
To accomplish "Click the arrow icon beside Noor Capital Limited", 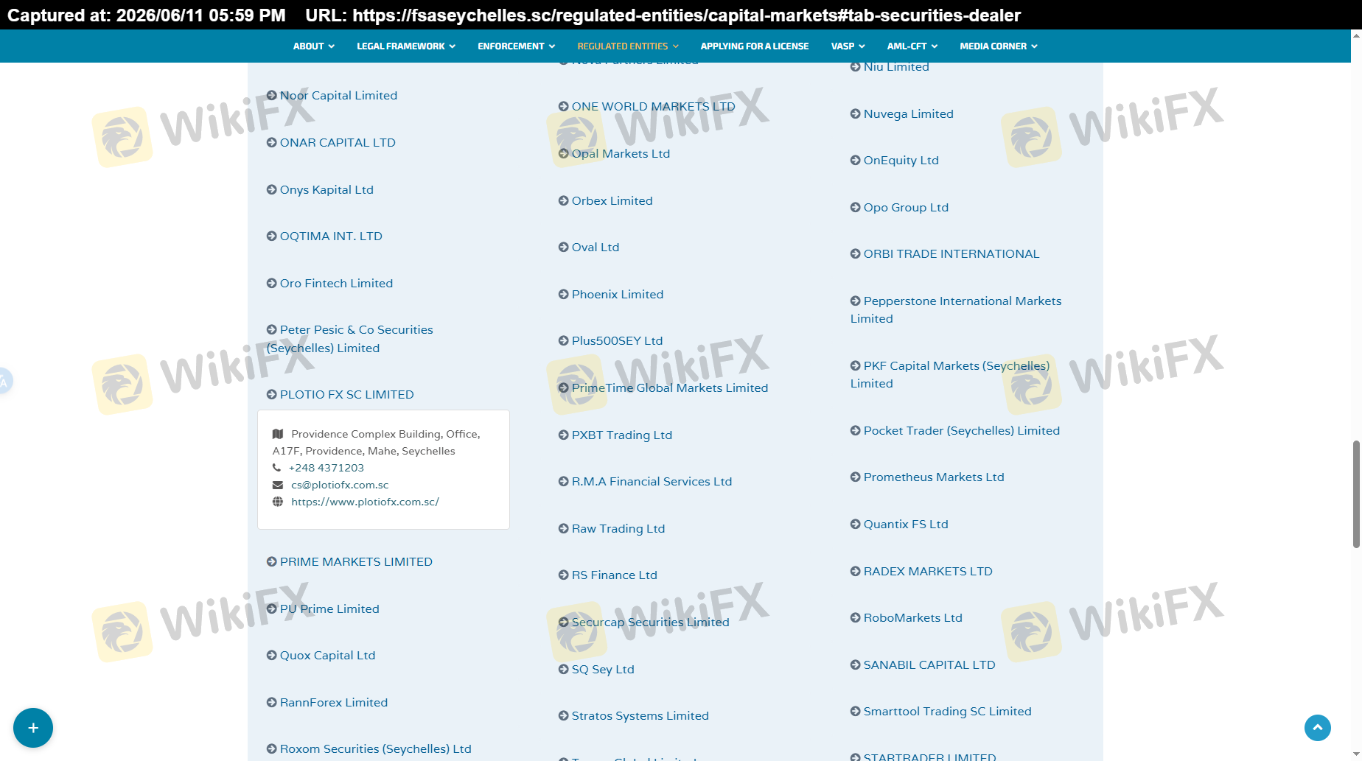I will [272, 96].
